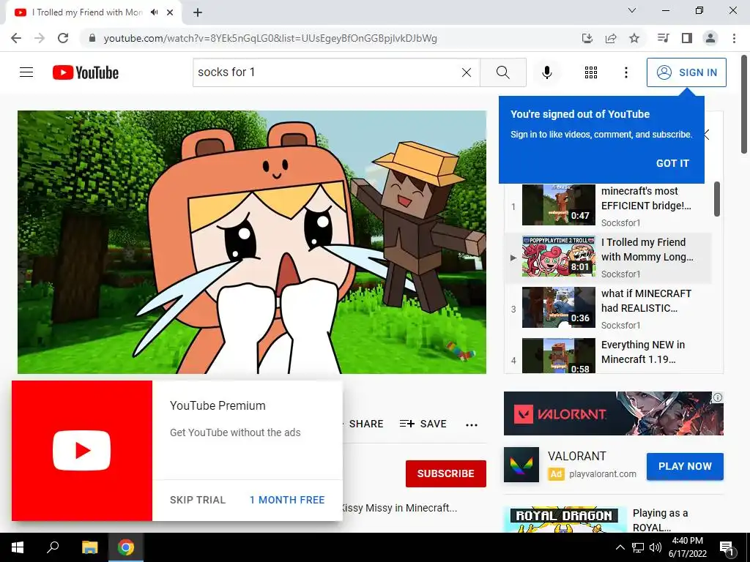This screenshot has width=750, height=562.
Task: Click the install app icon in address bar
Action: point(587,38)
